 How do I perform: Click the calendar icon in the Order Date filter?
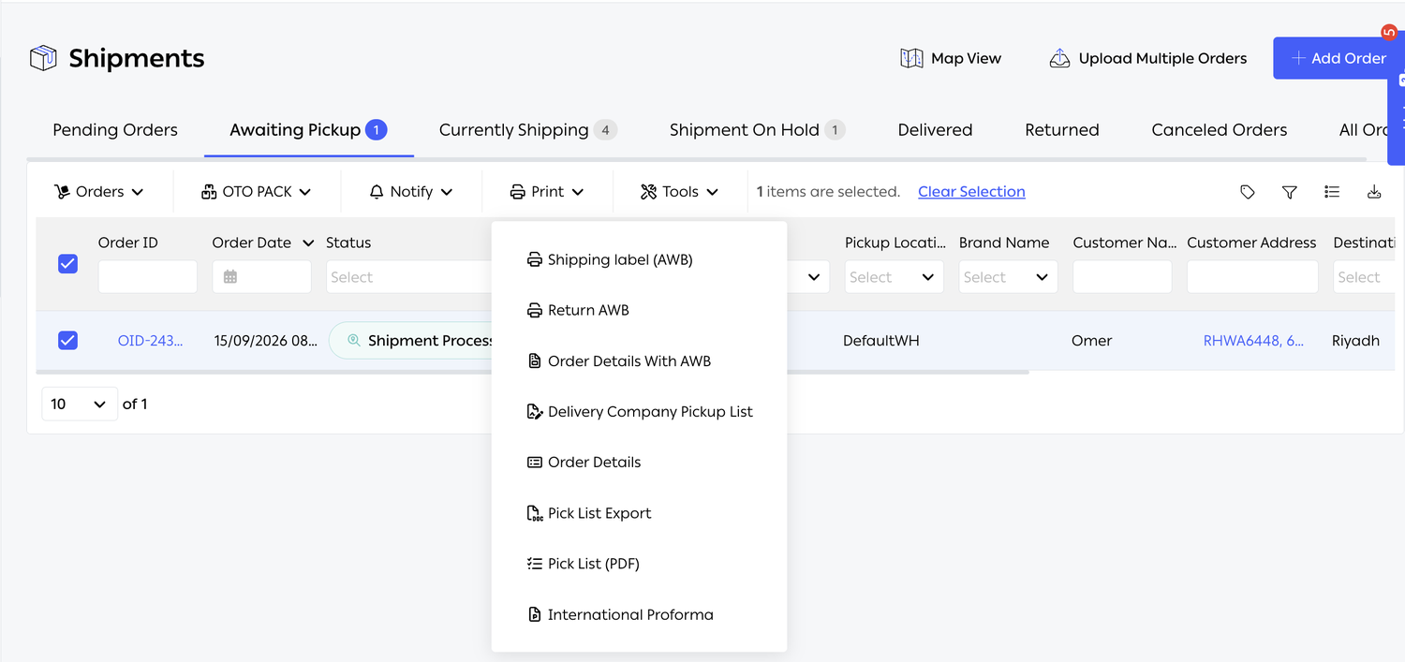230,277
